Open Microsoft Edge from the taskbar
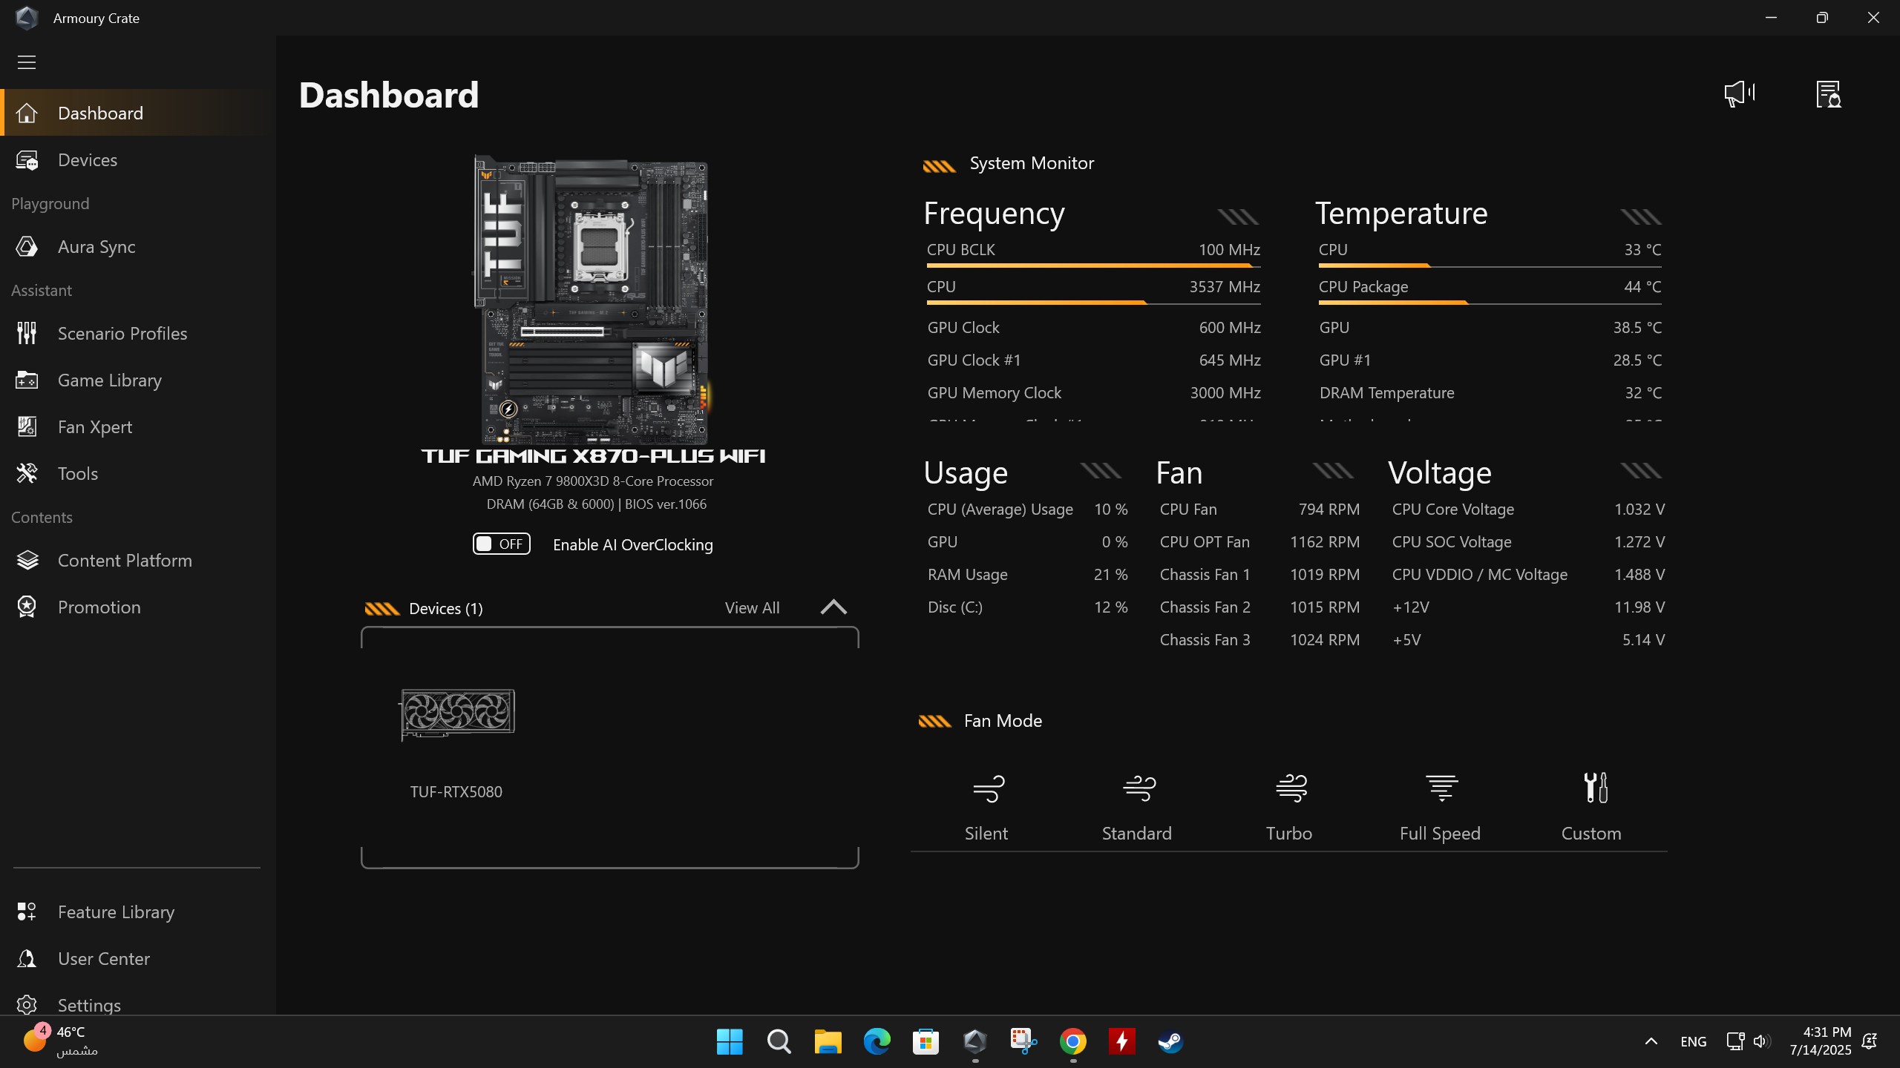This screenshot has width=1900, height=1068. coord(877,1041)
